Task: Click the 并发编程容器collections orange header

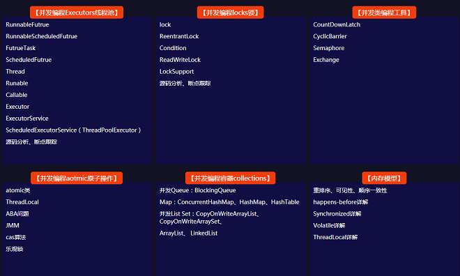Action: point(230,178)
